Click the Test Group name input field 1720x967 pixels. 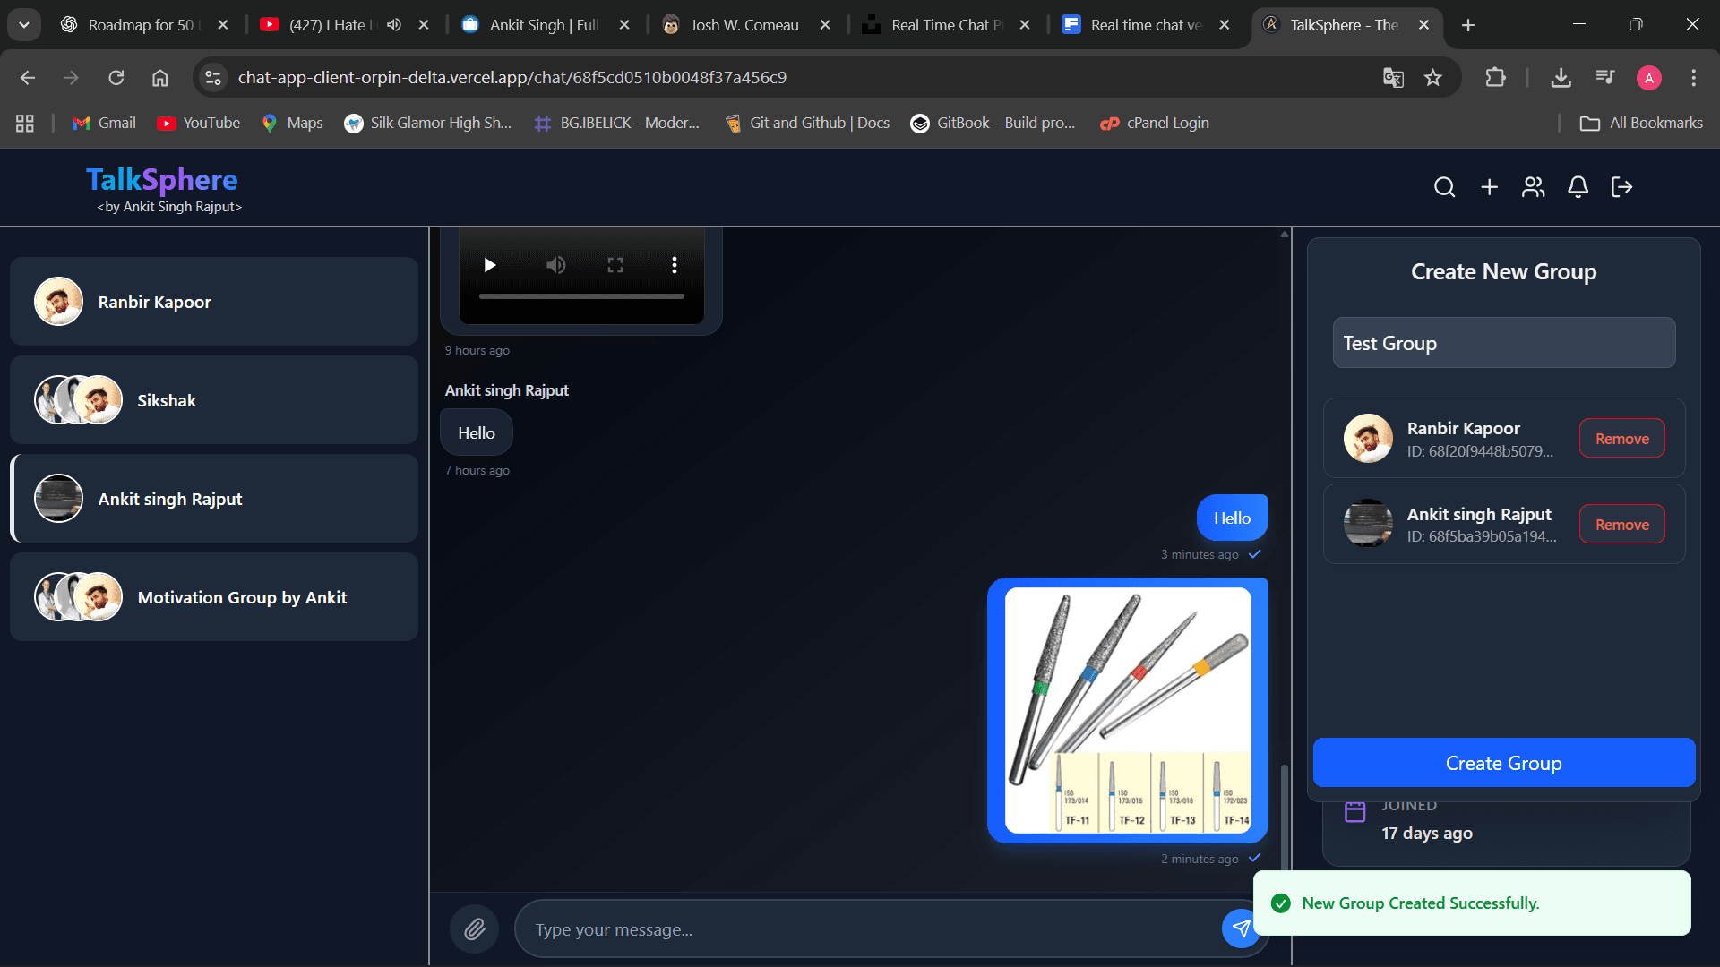pyautogui.click(x=1503, y=343)
